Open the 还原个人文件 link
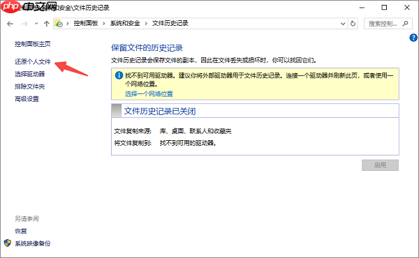 pyautogui.click(x=33, y=62)
